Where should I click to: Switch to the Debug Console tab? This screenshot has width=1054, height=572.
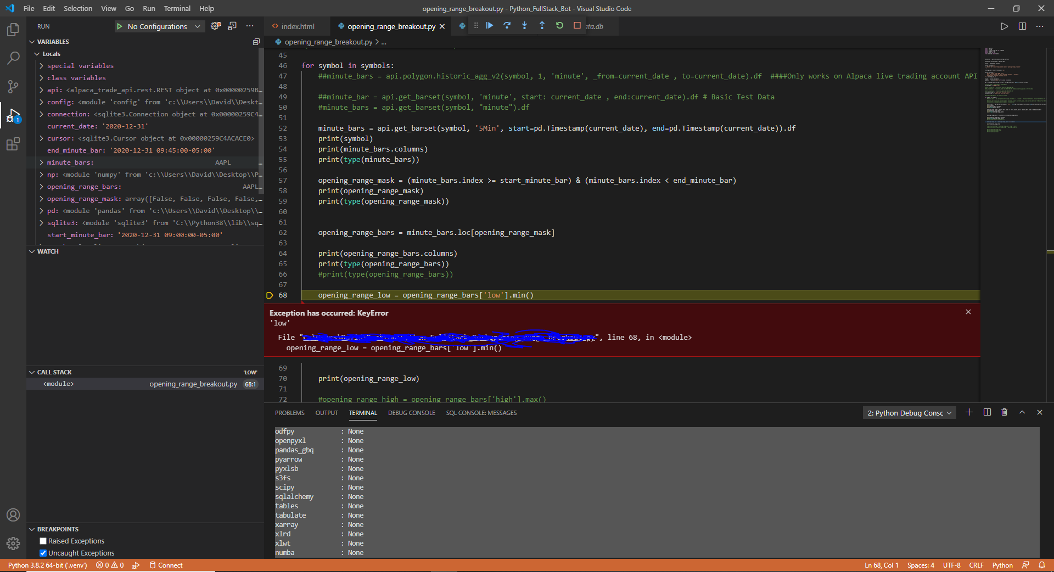click(411, 413)
